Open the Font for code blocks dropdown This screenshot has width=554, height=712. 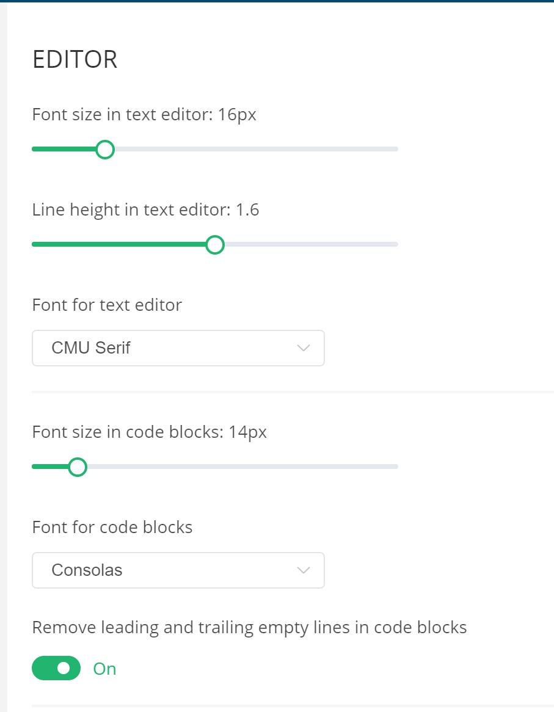tap(178, 570)
